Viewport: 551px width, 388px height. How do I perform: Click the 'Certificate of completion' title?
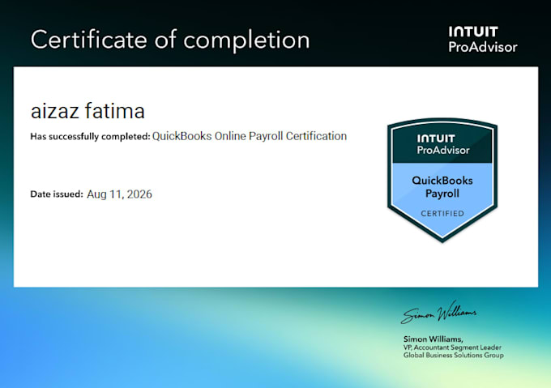pyautogui.click(x=170, y=40)
